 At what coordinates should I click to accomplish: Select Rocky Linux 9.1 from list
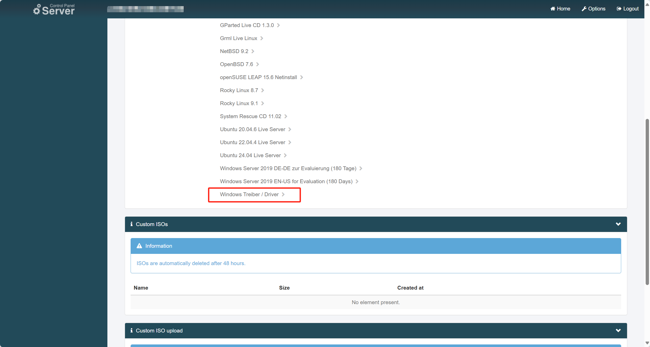pos(239,103)
